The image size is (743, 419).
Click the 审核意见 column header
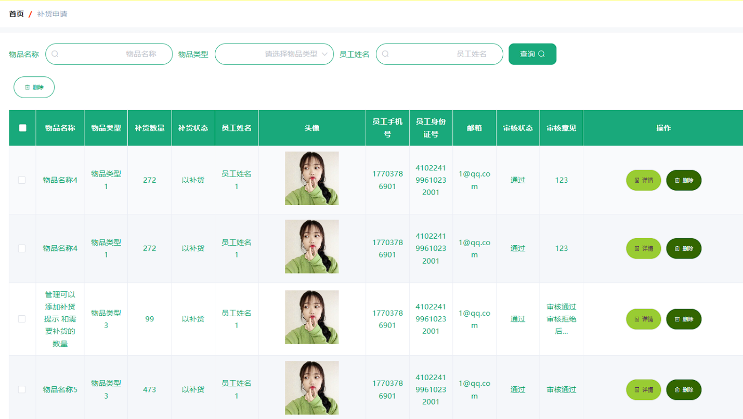pos(562,128)
